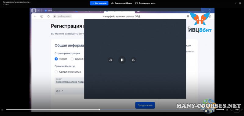This screenshot has width=244, height=116.
Task: Click the expand arrows icon near close
Action: pos(235,3)
